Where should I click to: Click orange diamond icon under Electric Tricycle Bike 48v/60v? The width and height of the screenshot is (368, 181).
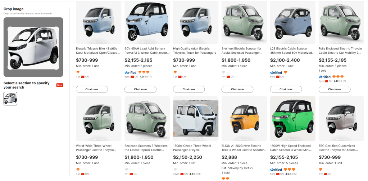[x=78, y=72]
